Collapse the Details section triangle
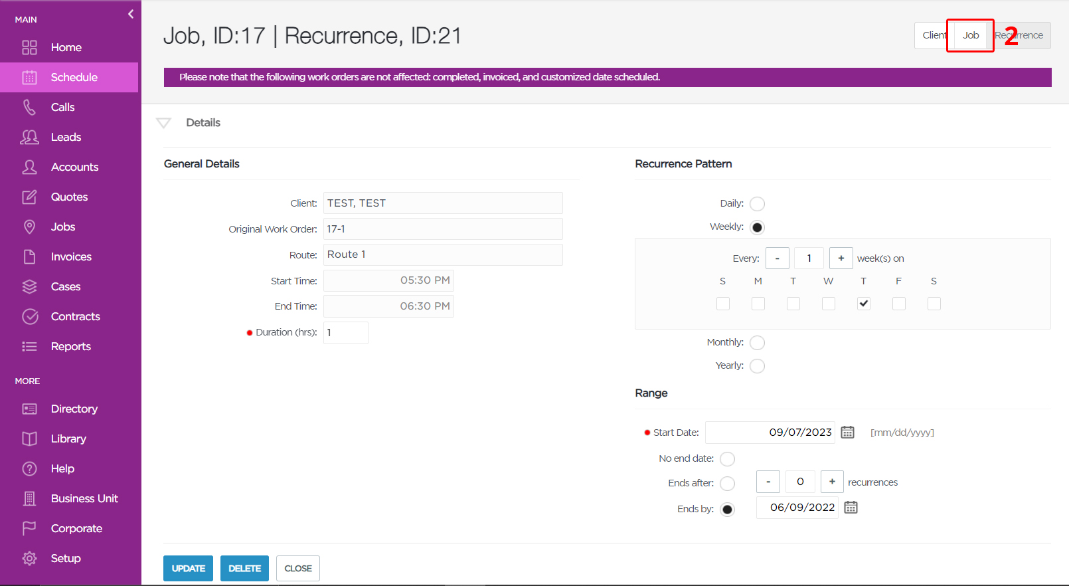 pos(163,123)
